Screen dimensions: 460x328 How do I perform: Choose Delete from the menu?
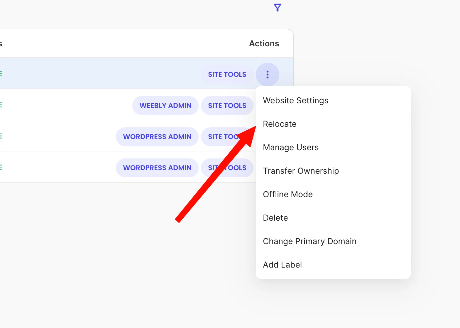(333, 218)
